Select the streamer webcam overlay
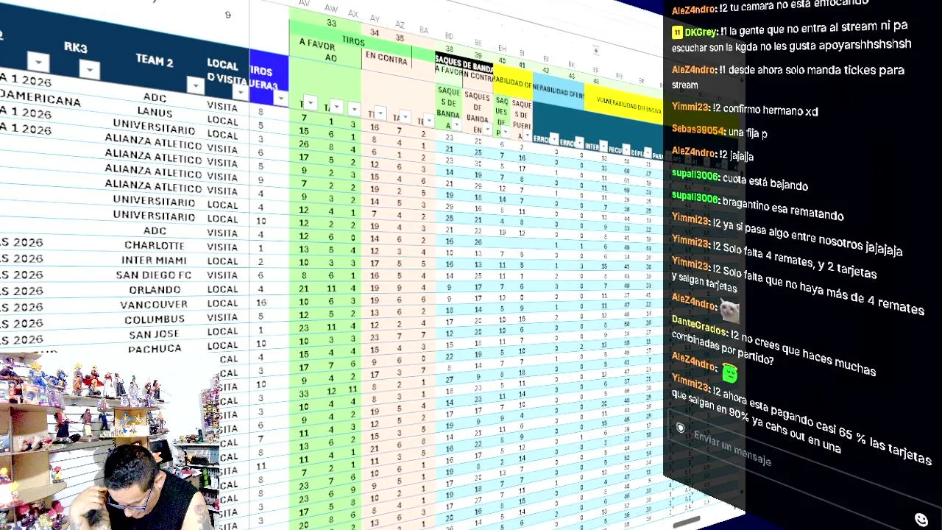The height and width of the screenshot is (530, 942). click(110, 442)
